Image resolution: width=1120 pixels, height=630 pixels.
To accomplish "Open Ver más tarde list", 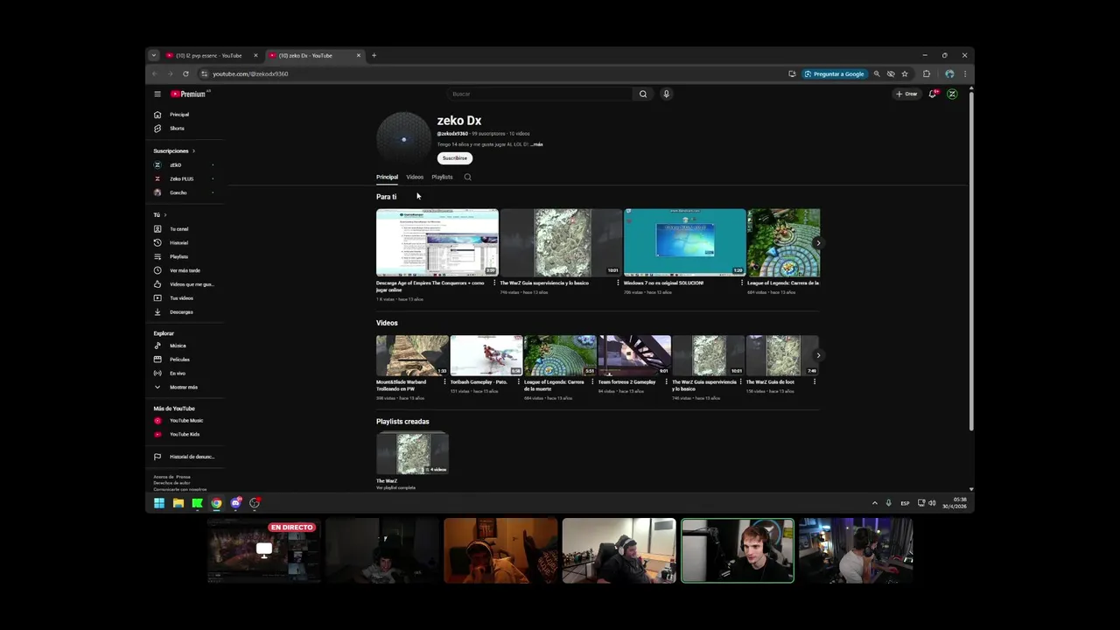I will 185,270.
